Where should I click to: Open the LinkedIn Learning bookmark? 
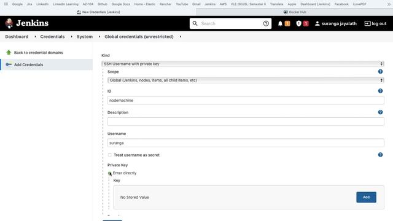click(x=66, y=4)
